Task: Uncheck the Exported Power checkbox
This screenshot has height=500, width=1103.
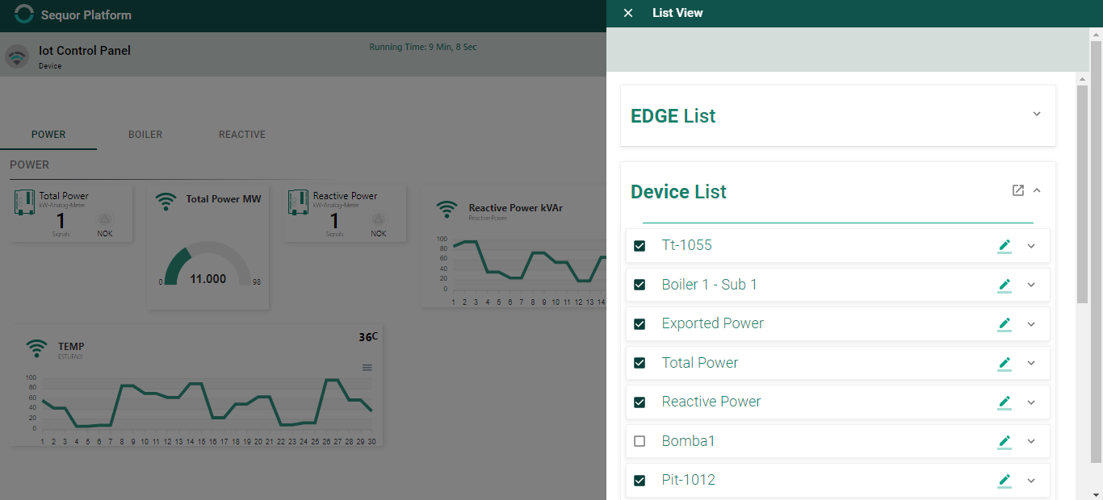Action: (640, 324)
